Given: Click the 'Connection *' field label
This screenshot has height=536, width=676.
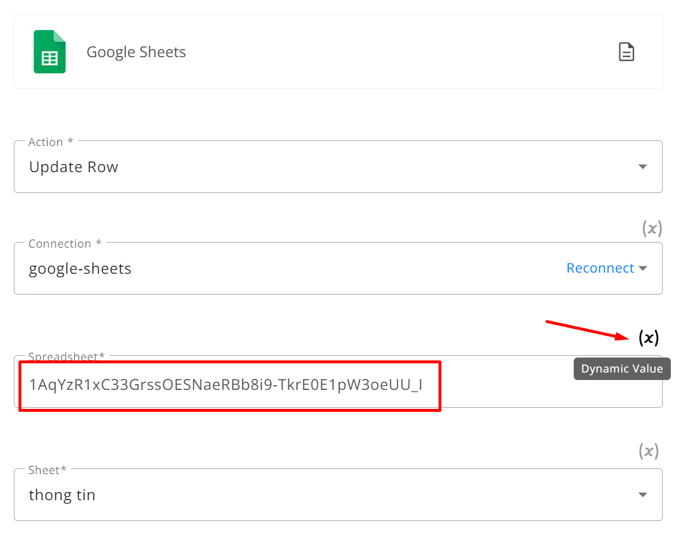Looking at the screenshot, I should tap(65, 243).
